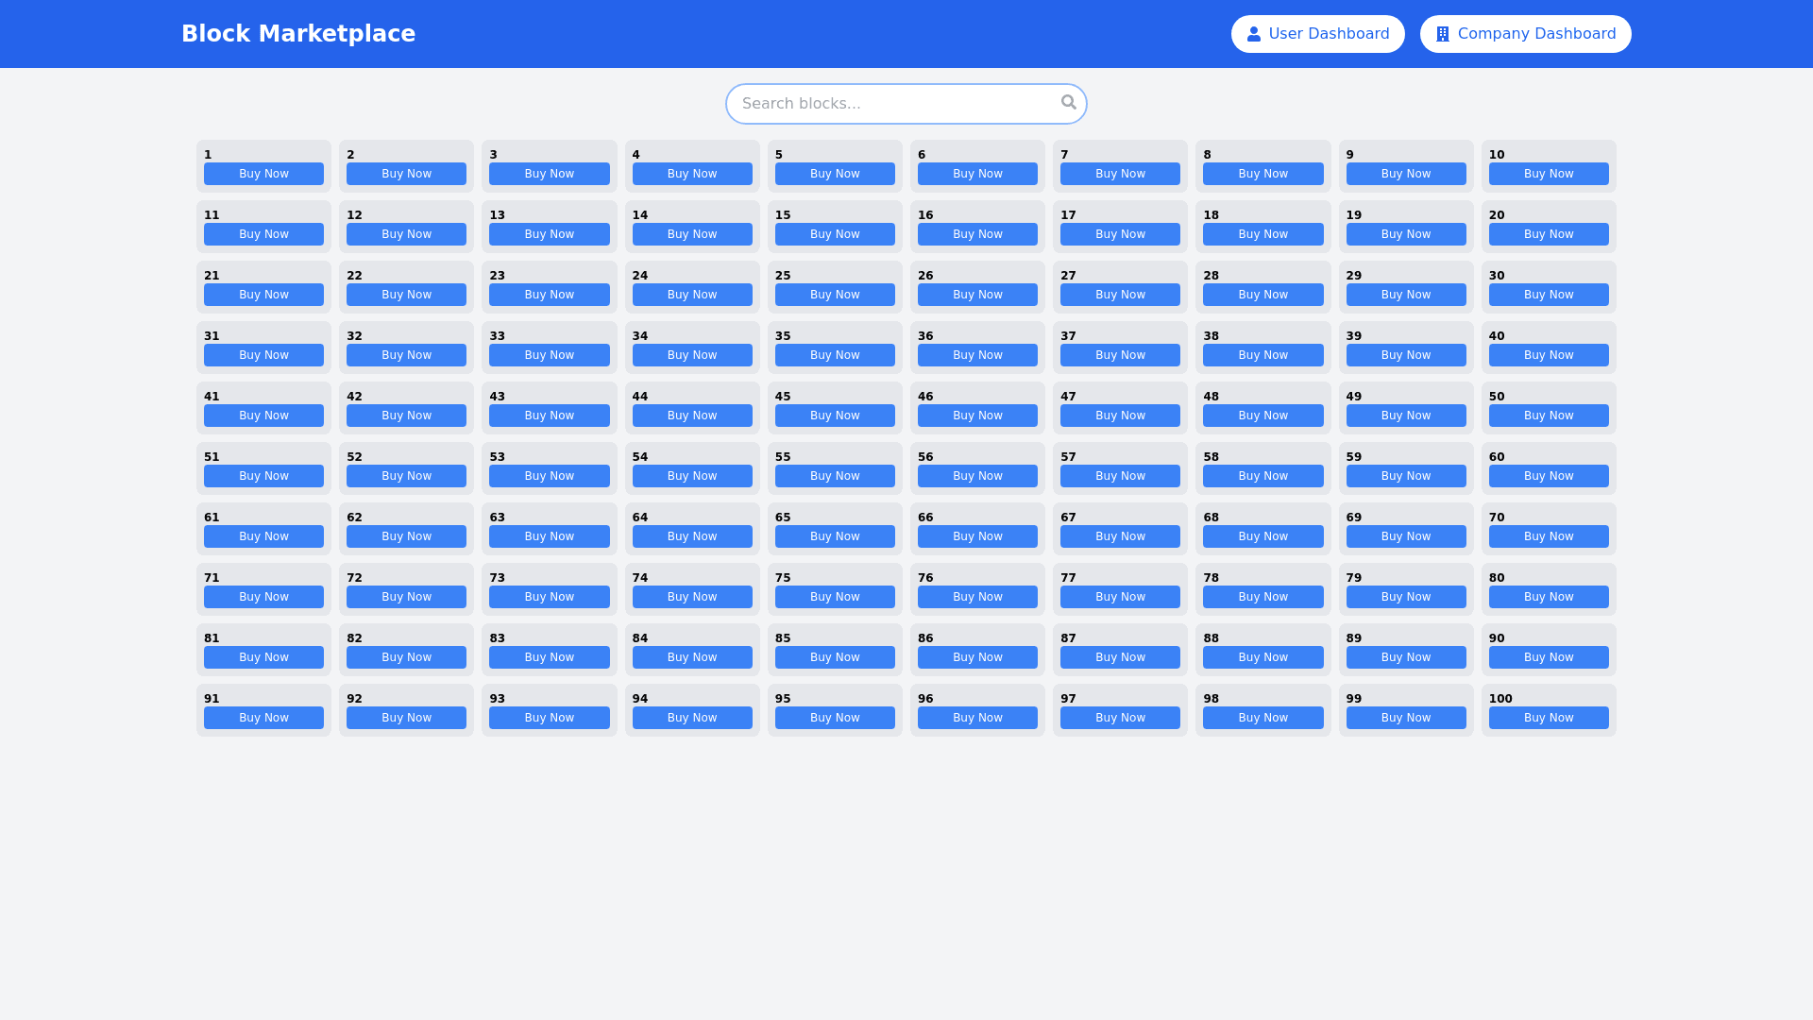The height and width of the screenshot is (1020, 1813).
Task: Open the Company Dashboard
Action: point(1525,33)
